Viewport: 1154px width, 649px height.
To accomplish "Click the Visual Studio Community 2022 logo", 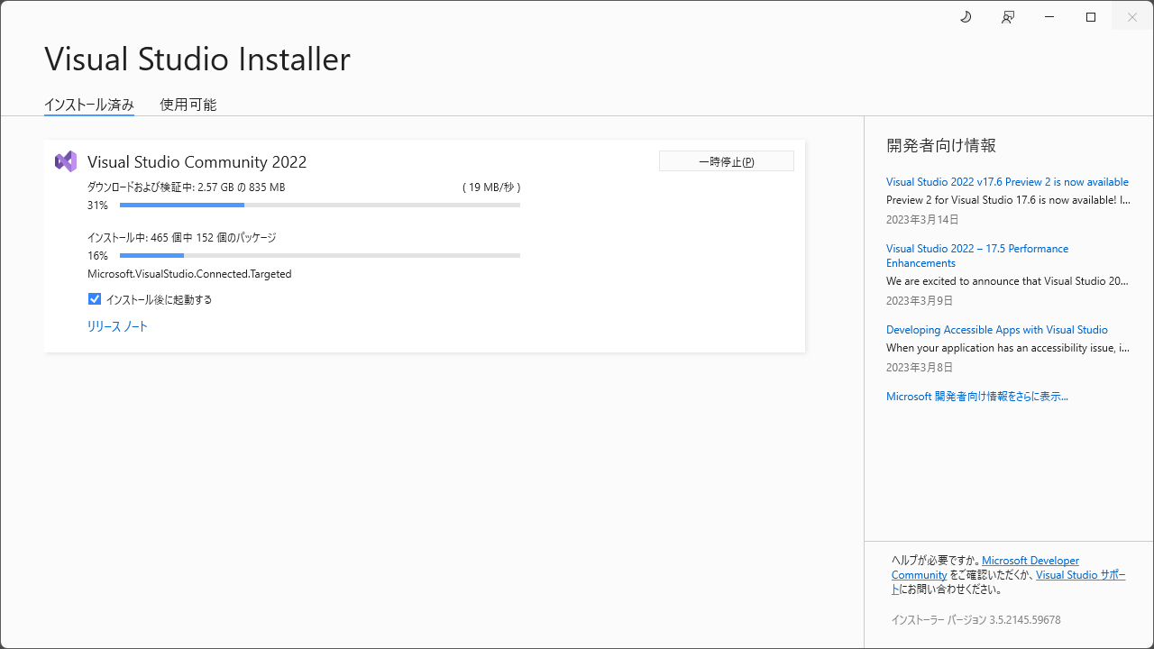I will point(66,160).
